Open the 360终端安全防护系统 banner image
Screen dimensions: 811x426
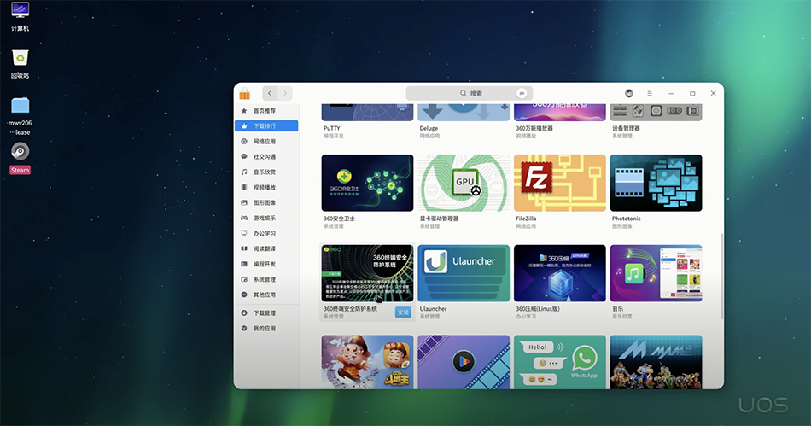point(367,273)
